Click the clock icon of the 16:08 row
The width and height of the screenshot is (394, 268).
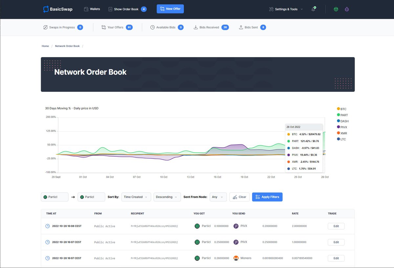[x=48, y=226]
